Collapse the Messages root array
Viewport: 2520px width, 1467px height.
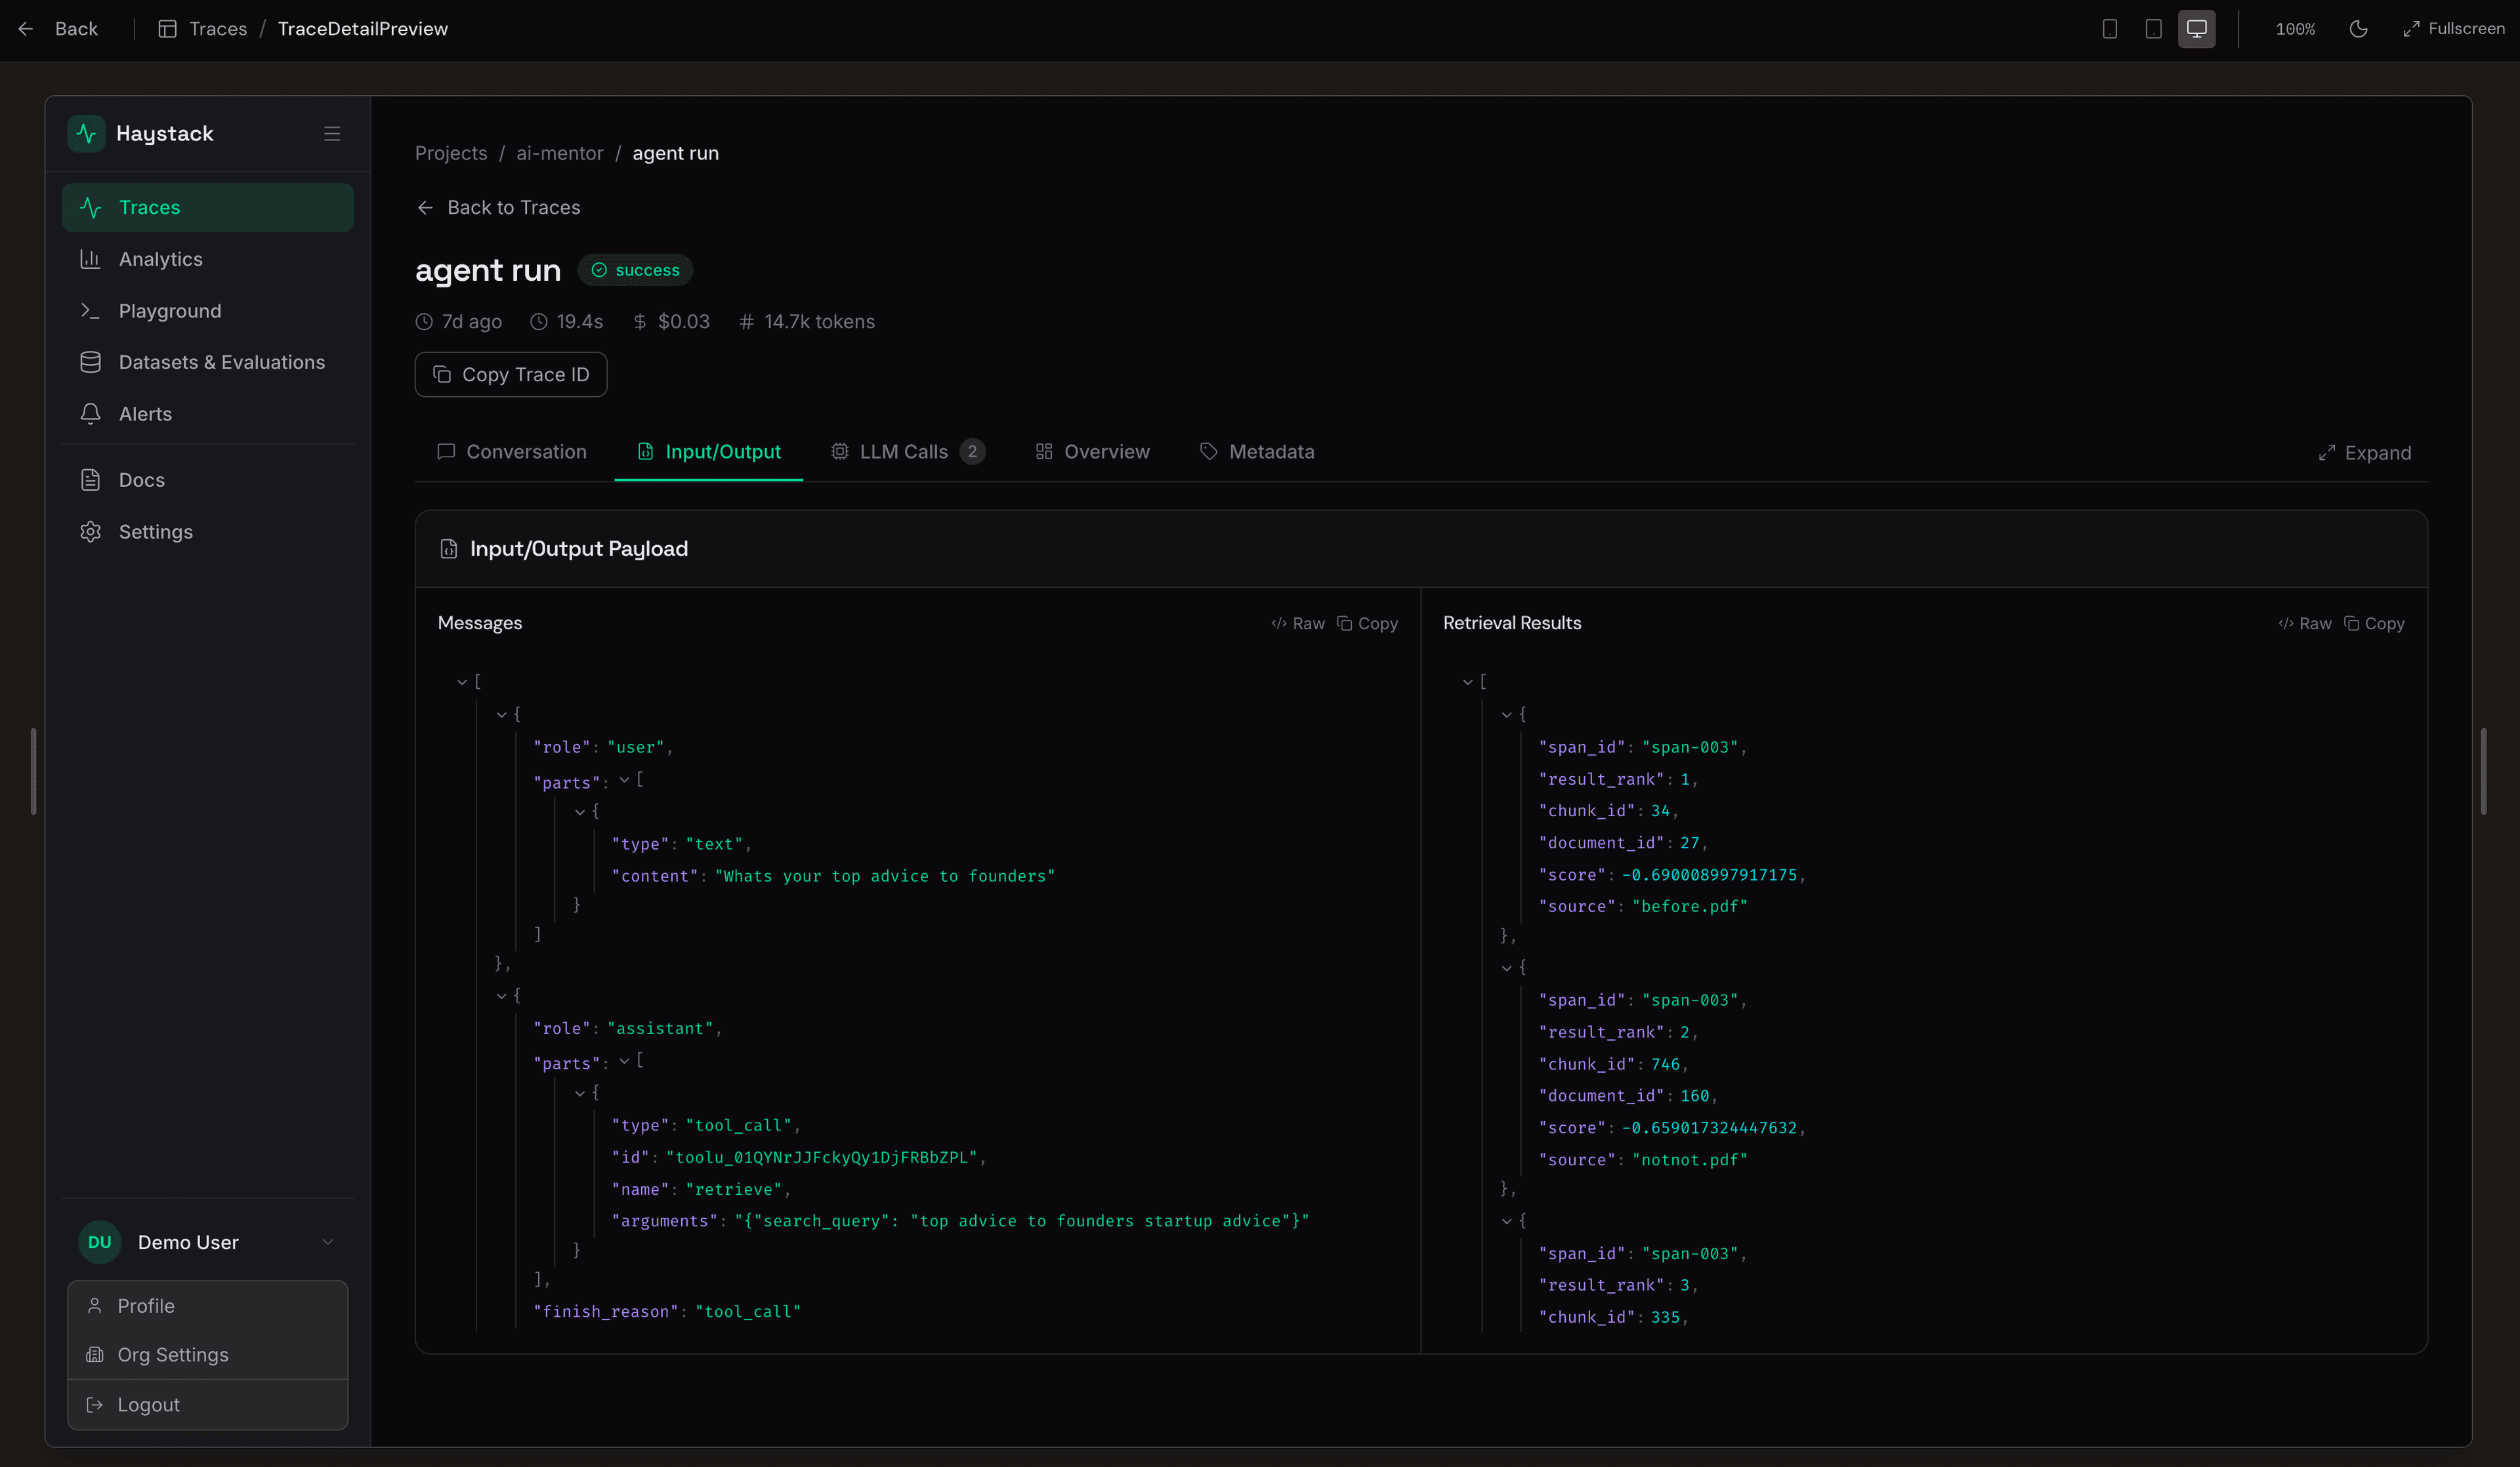click(x=462, y=682)
